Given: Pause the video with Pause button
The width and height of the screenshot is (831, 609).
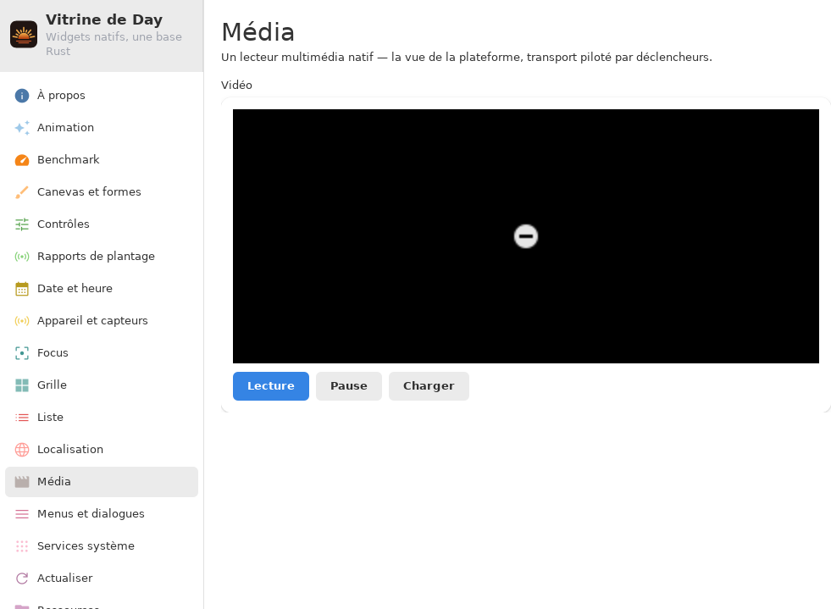Looking at the screenshot, I should pos(349,386).
